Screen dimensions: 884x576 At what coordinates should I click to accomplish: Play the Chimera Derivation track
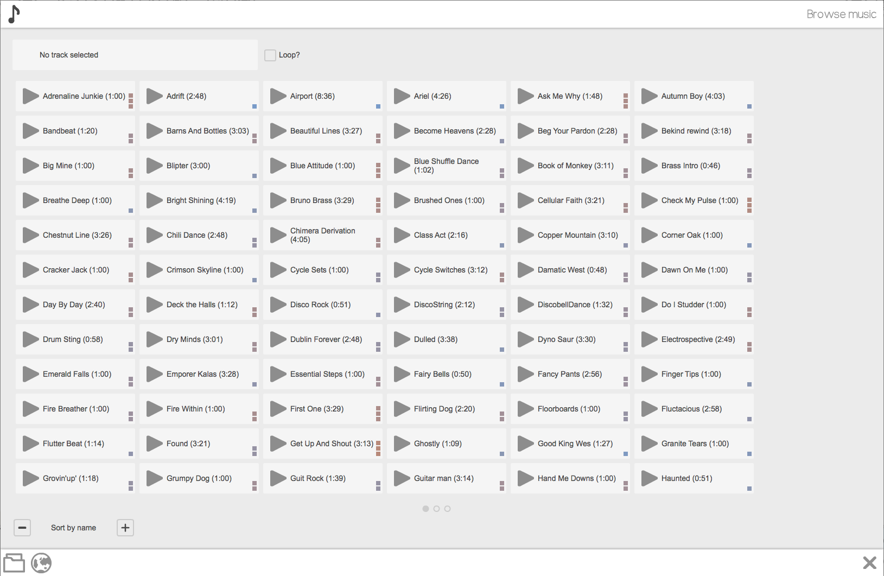[x=278, y=235]
